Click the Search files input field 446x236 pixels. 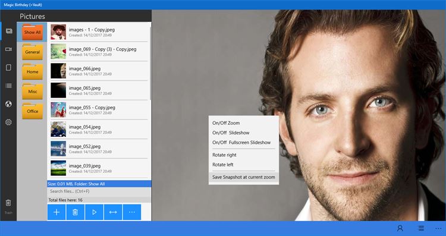(99, 191)
